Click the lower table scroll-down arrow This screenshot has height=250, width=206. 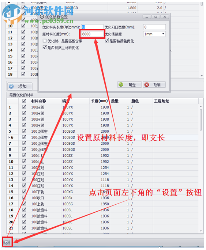[201, 231]
